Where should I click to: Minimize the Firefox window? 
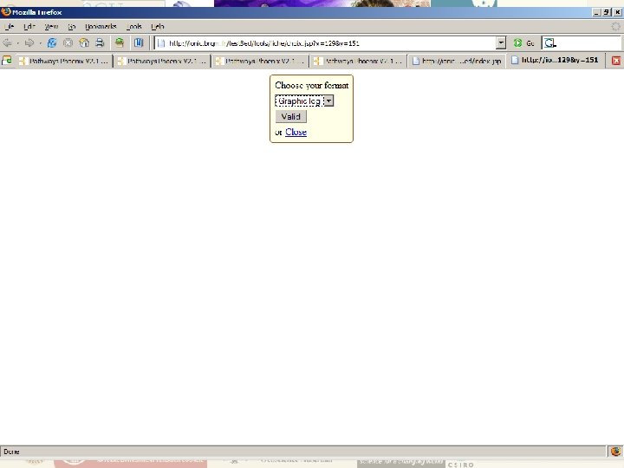(x=596, y=13)
